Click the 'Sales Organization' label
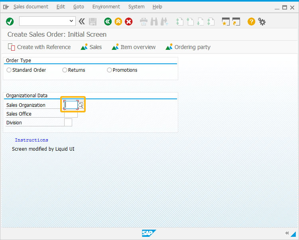Viewport: 299px width, 240px height. point(26,105)
